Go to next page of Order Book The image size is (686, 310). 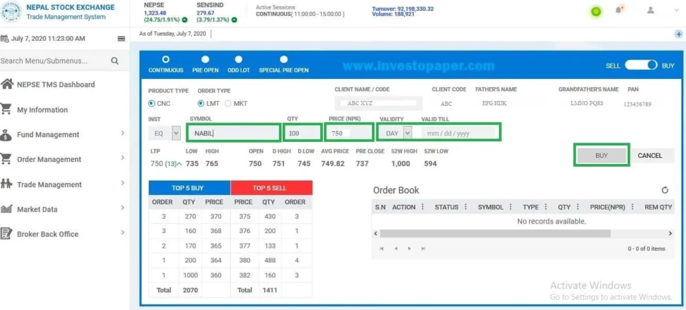[x=409, y=248]
